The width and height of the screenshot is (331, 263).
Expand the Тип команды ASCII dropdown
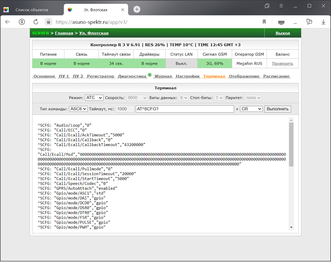(x=78, y=109)
